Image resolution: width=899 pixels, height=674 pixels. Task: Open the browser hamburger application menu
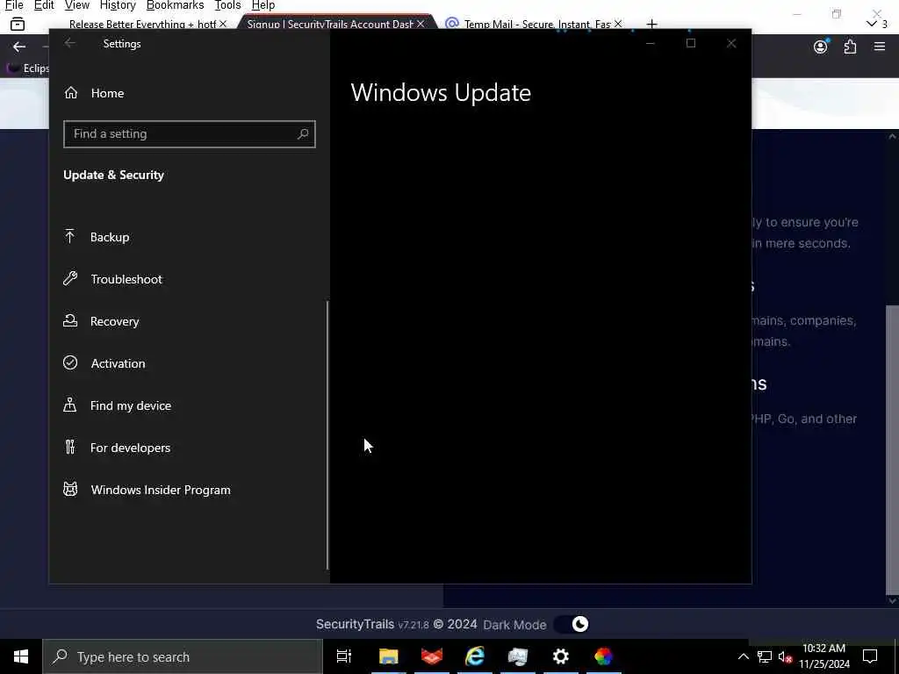880,47
